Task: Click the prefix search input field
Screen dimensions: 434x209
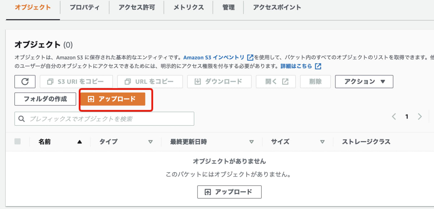Action: [104, 118]
